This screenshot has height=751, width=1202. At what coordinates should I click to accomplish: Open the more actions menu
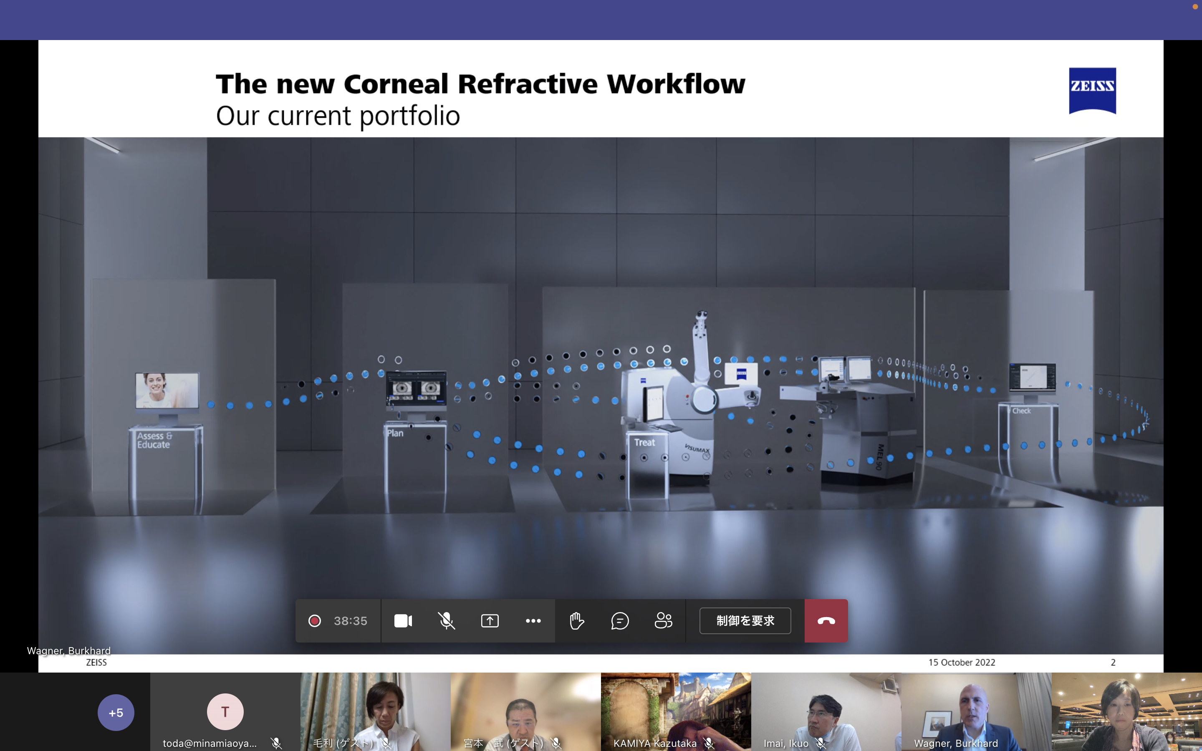point(533,621)
